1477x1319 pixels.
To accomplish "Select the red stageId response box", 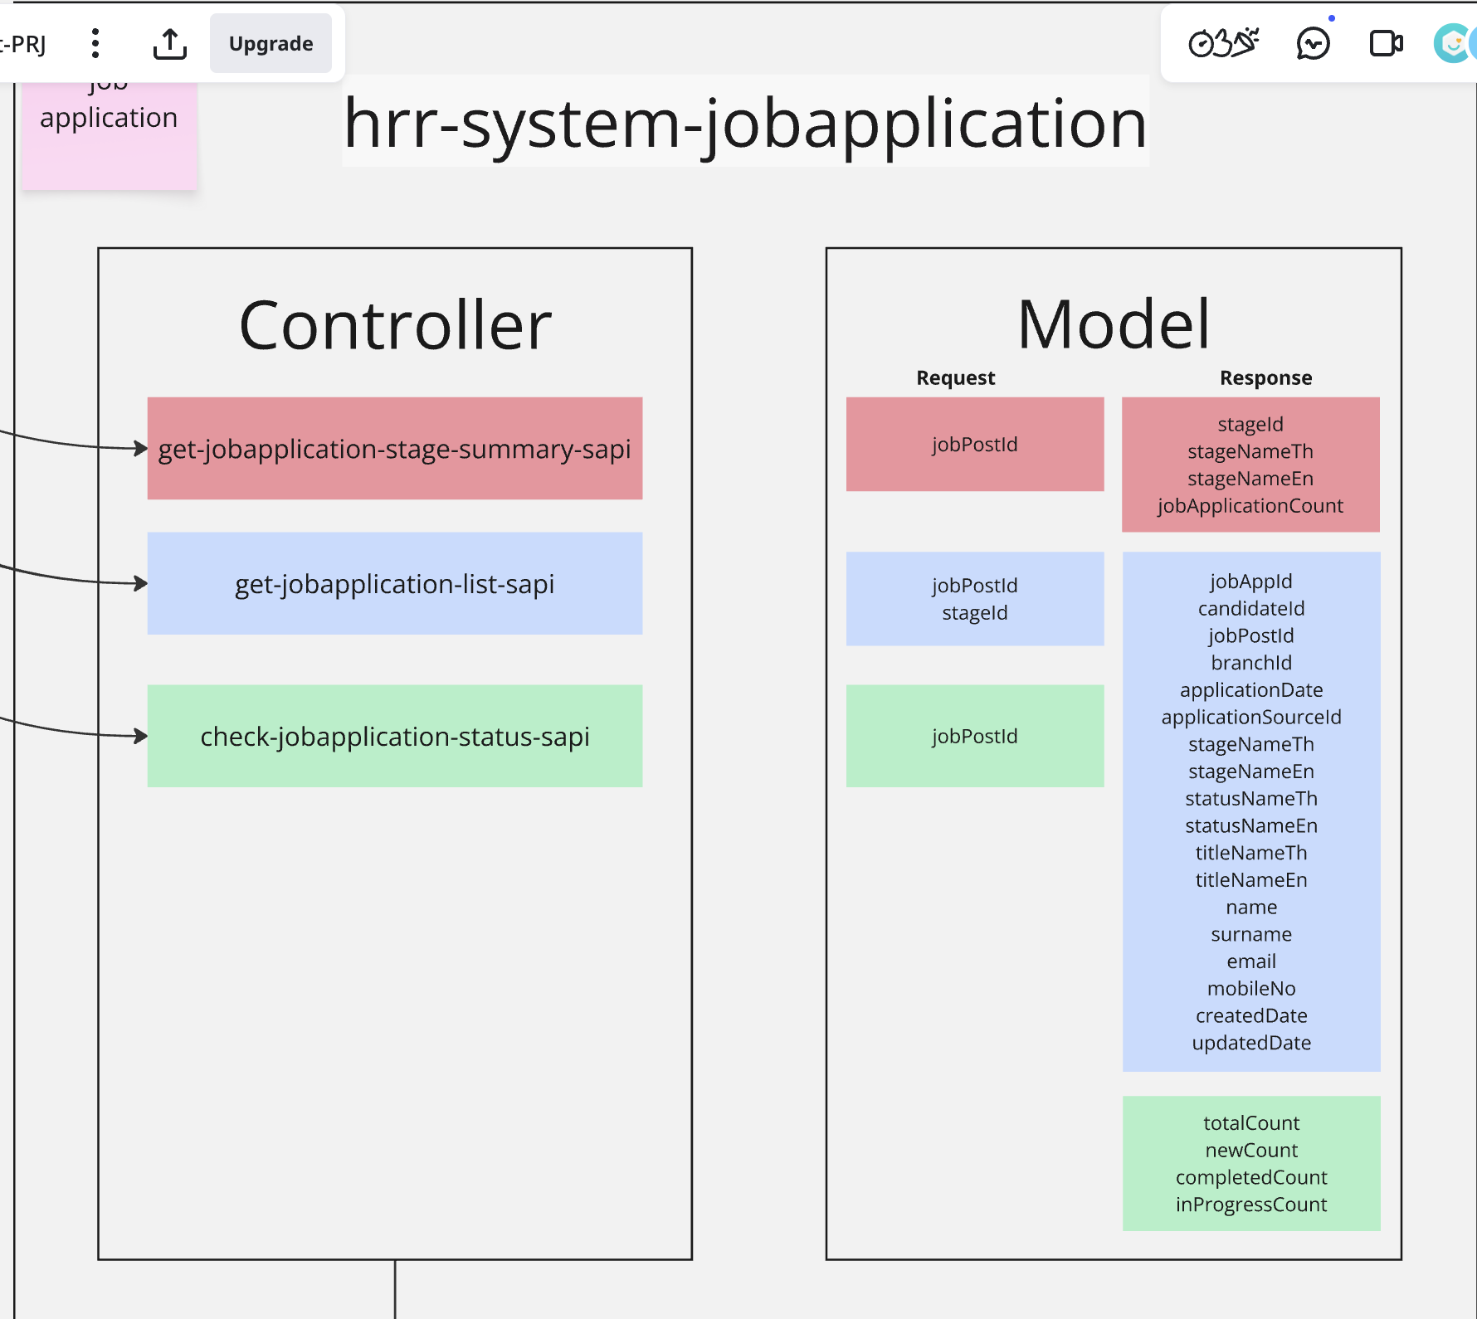I will (x=1250, y=465).
